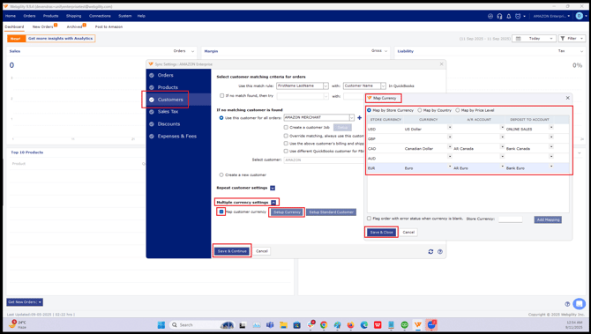
Task: Open deposit account dropdown for EUR row
Action: pyautogui.click(x=551, y=166)
